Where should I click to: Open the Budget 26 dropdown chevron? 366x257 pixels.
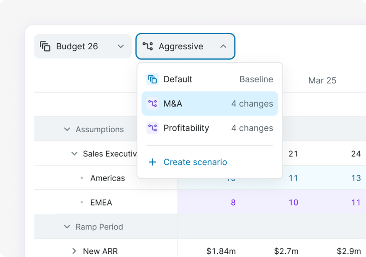pyautogui.click(x=121, y=47)
